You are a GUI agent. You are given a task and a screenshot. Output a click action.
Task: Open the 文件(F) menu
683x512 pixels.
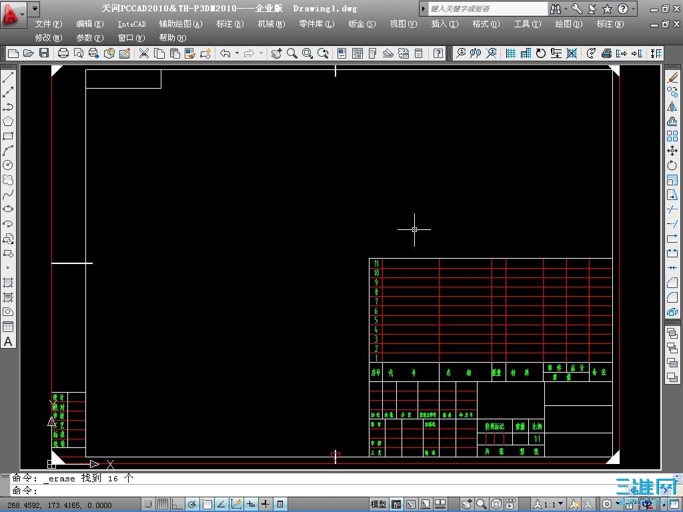pyautogui.click(x=48, y=24)
